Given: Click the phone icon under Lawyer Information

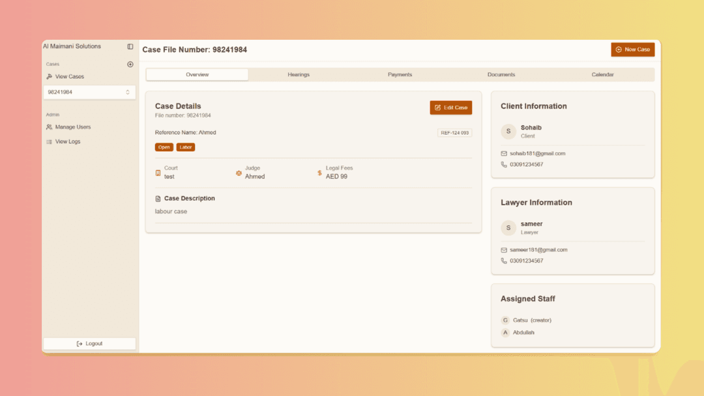Looking at the screenshot, I should [503, 261].
